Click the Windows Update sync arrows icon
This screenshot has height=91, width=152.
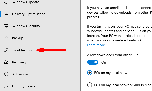click(6, 2)
